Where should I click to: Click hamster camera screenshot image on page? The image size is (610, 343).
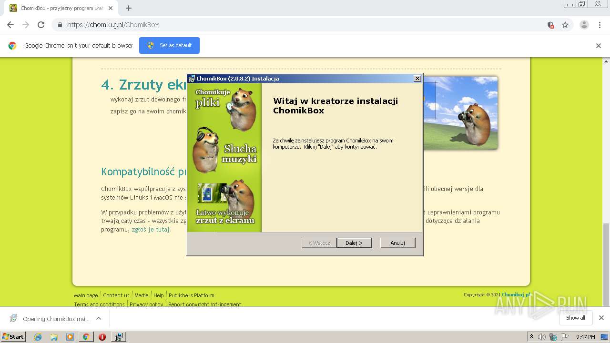pyautogui.click(x=460, y=113)
